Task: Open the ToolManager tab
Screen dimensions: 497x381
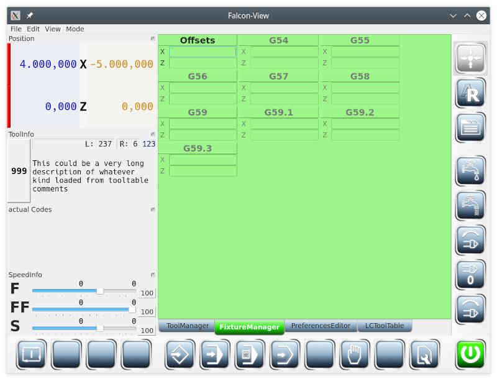Action: coord(188,326)
